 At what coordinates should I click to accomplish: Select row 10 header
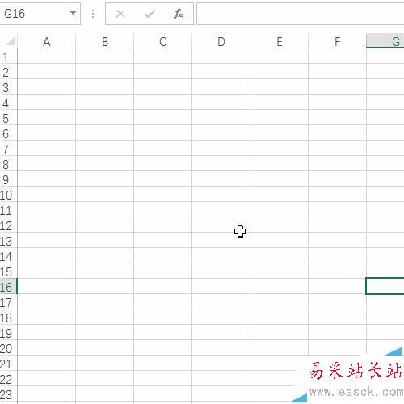[8, 195]
